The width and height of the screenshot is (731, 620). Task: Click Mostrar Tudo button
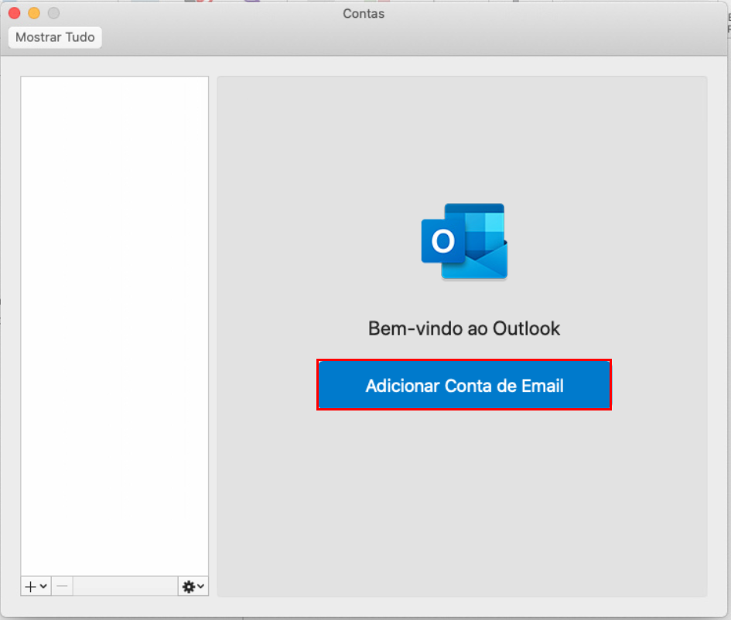pyautogui.click(x=55, y=37)
